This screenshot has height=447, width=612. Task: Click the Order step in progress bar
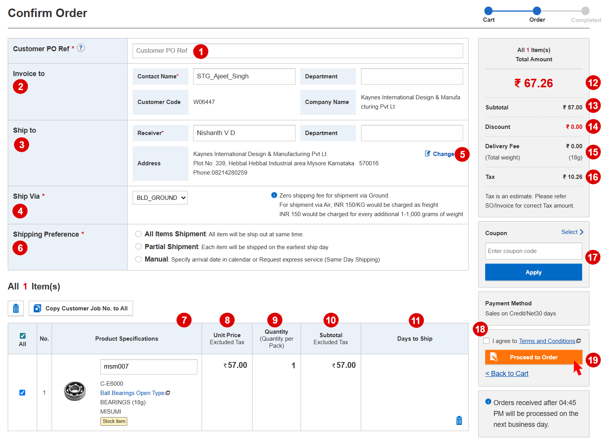pyautogui.click(x=537, y=11)
